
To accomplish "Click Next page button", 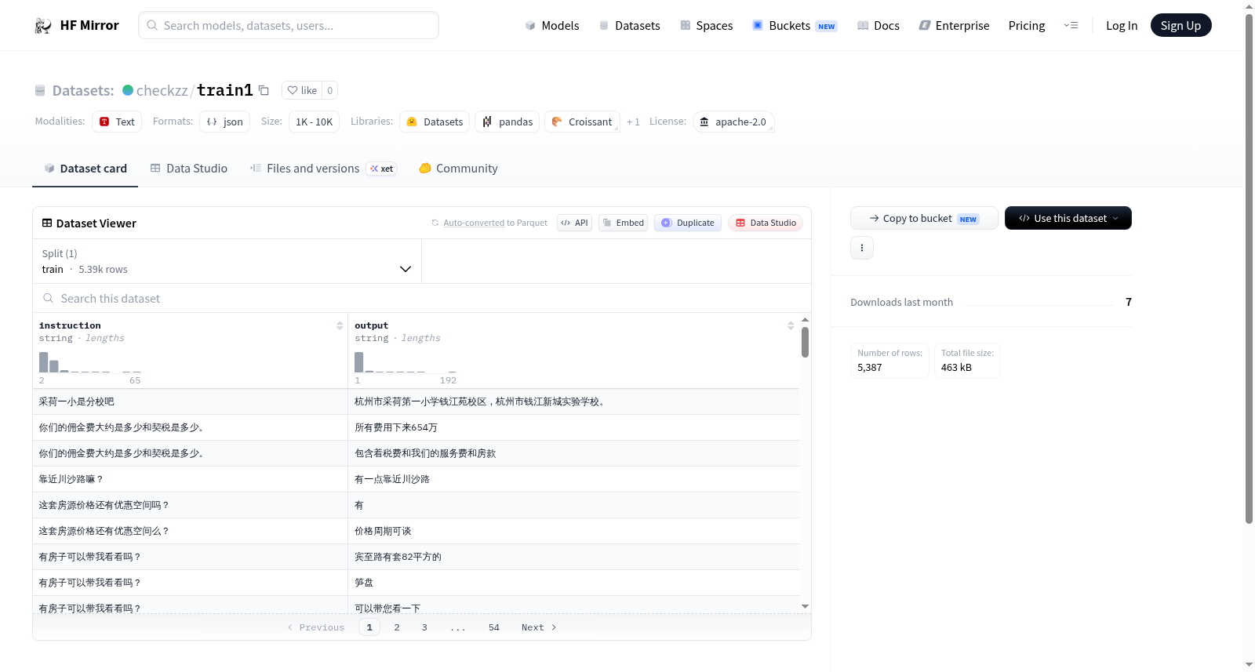I will click(539, 627).
